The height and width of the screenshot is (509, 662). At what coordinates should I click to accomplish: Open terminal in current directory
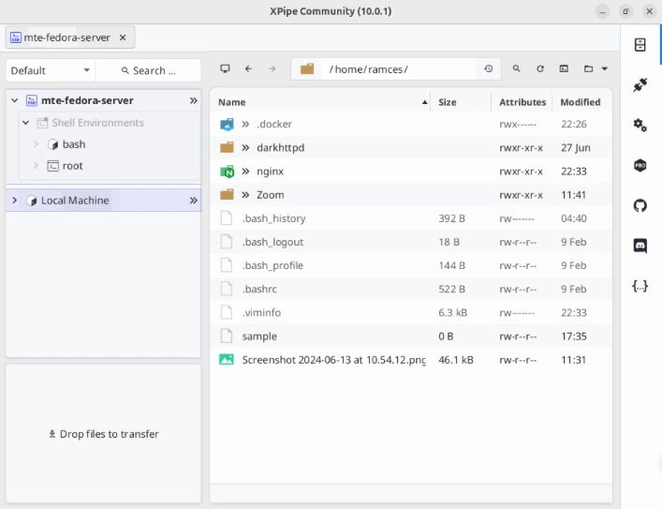[564, 68]
